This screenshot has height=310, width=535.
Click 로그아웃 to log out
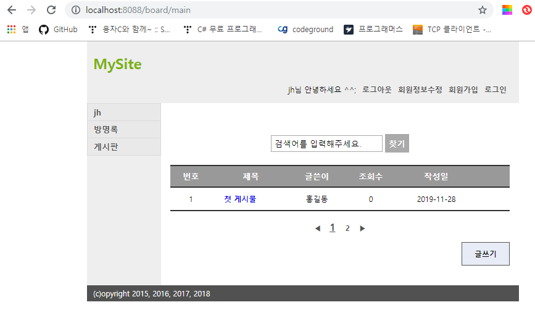tap(376, 90)
